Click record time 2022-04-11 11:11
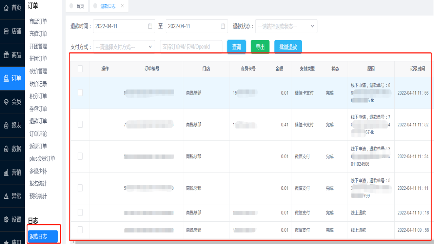The image size is (434, 244). 413,188
